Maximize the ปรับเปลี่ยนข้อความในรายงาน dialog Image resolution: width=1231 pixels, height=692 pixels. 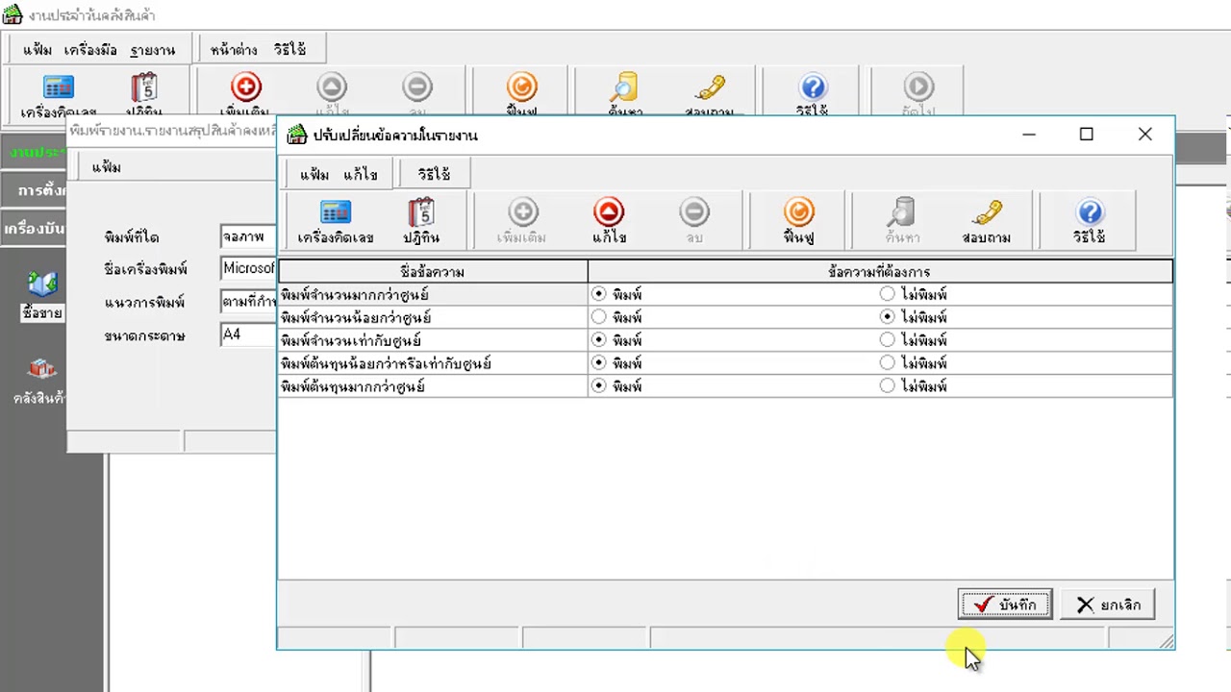click(x=1087, y=135)
